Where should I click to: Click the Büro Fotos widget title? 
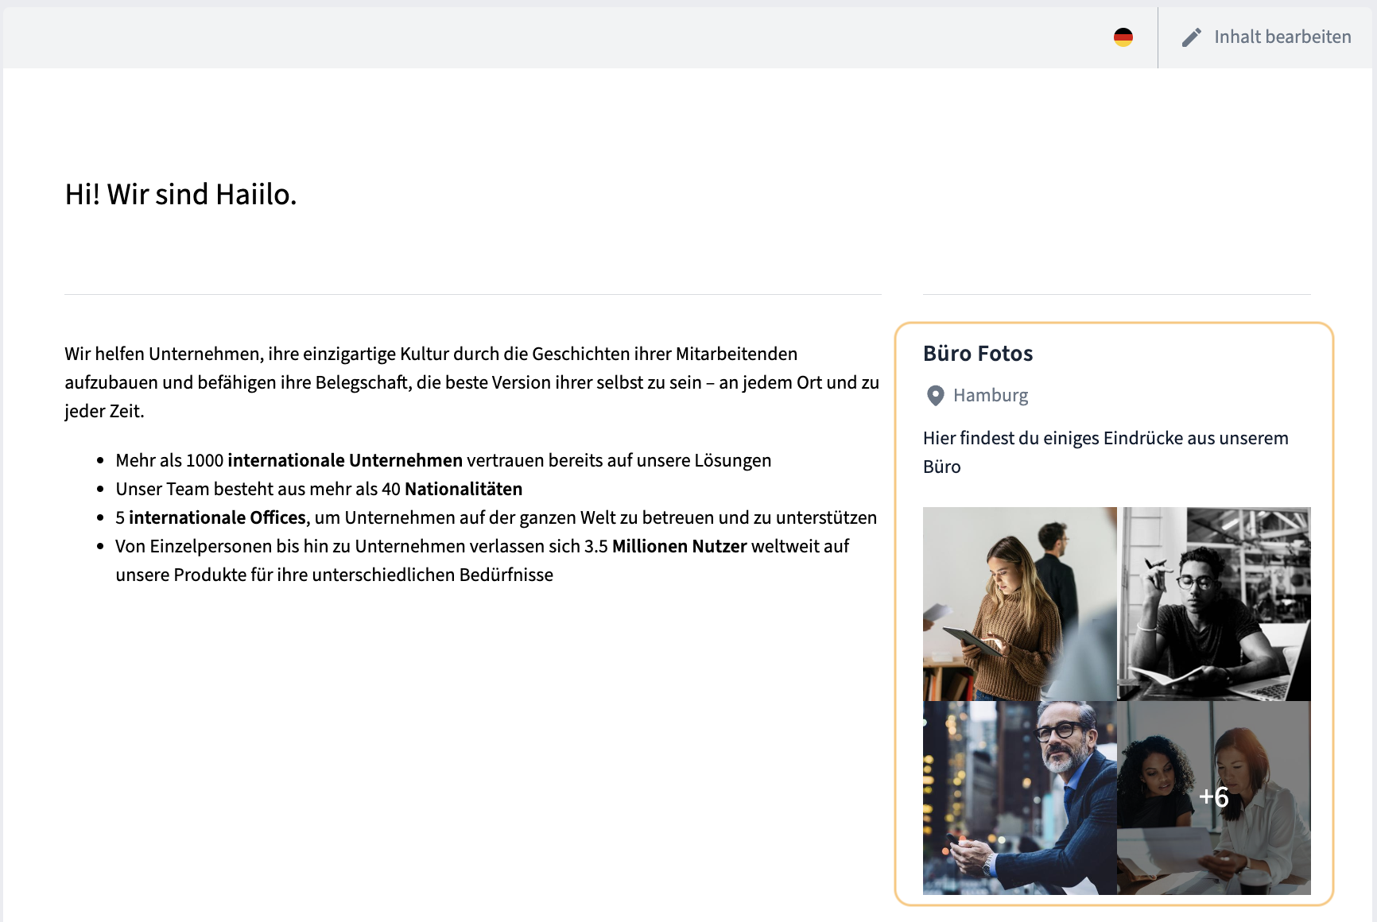coord(978,354)
